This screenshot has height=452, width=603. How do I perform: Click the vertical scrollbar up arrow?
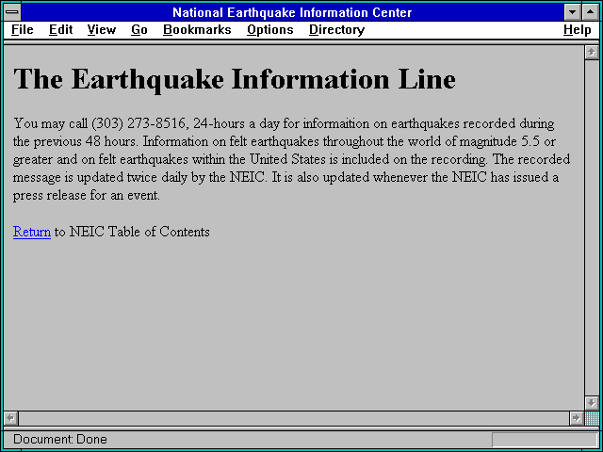point(592,53)
